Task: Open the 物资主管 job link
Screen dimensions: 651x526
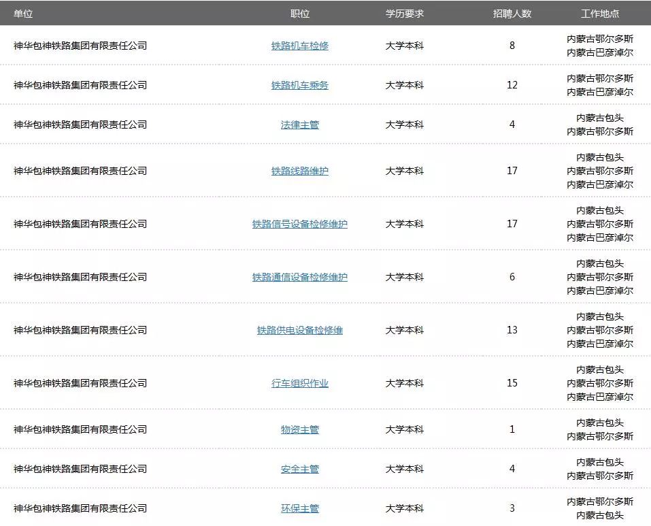Action: (x=300, y=429)
